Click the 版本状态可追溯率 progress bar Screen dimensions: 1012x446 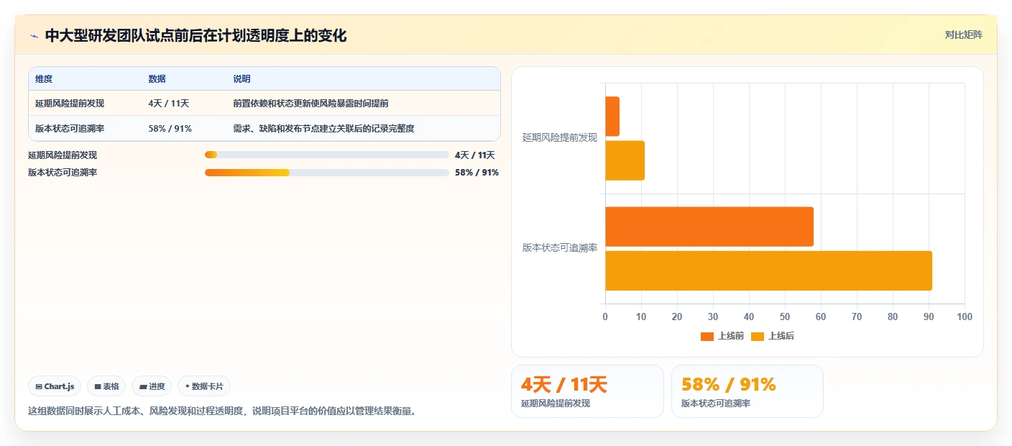(327, 173)
